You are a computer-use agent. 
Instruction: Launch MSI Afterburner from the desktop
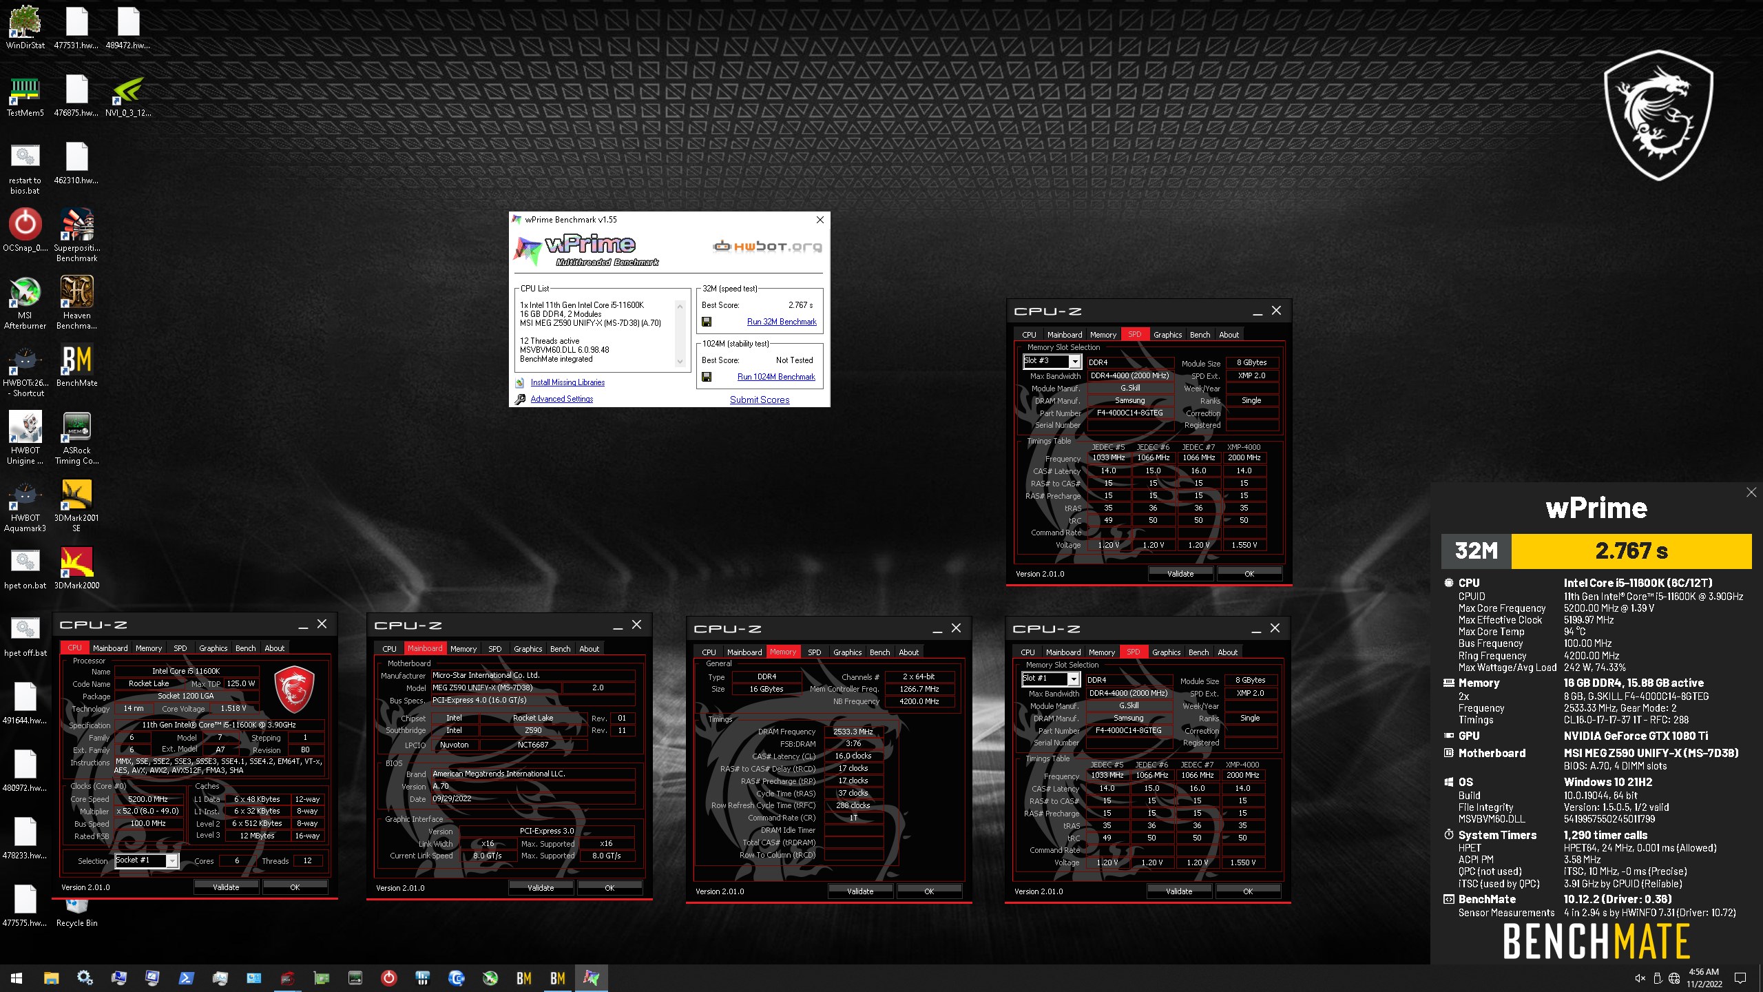(x=25, y=302)
